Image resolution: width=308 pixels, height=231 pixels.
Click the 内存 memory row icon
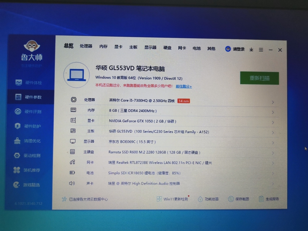click(x=73, y=110)
